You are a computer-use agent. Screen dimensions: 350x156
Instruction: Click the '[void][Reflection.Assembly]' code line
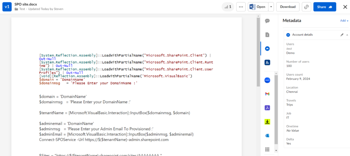116,76
